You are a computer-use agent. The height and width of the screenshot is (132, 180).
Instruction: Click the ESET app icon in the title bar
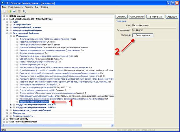3,3
